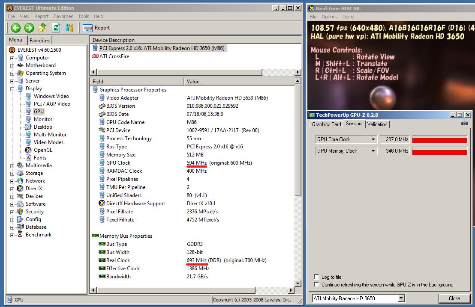Click the GPU-Z screenshot camera icon
The width and height of the screenshot is (475, 307).
coord(464,124)
